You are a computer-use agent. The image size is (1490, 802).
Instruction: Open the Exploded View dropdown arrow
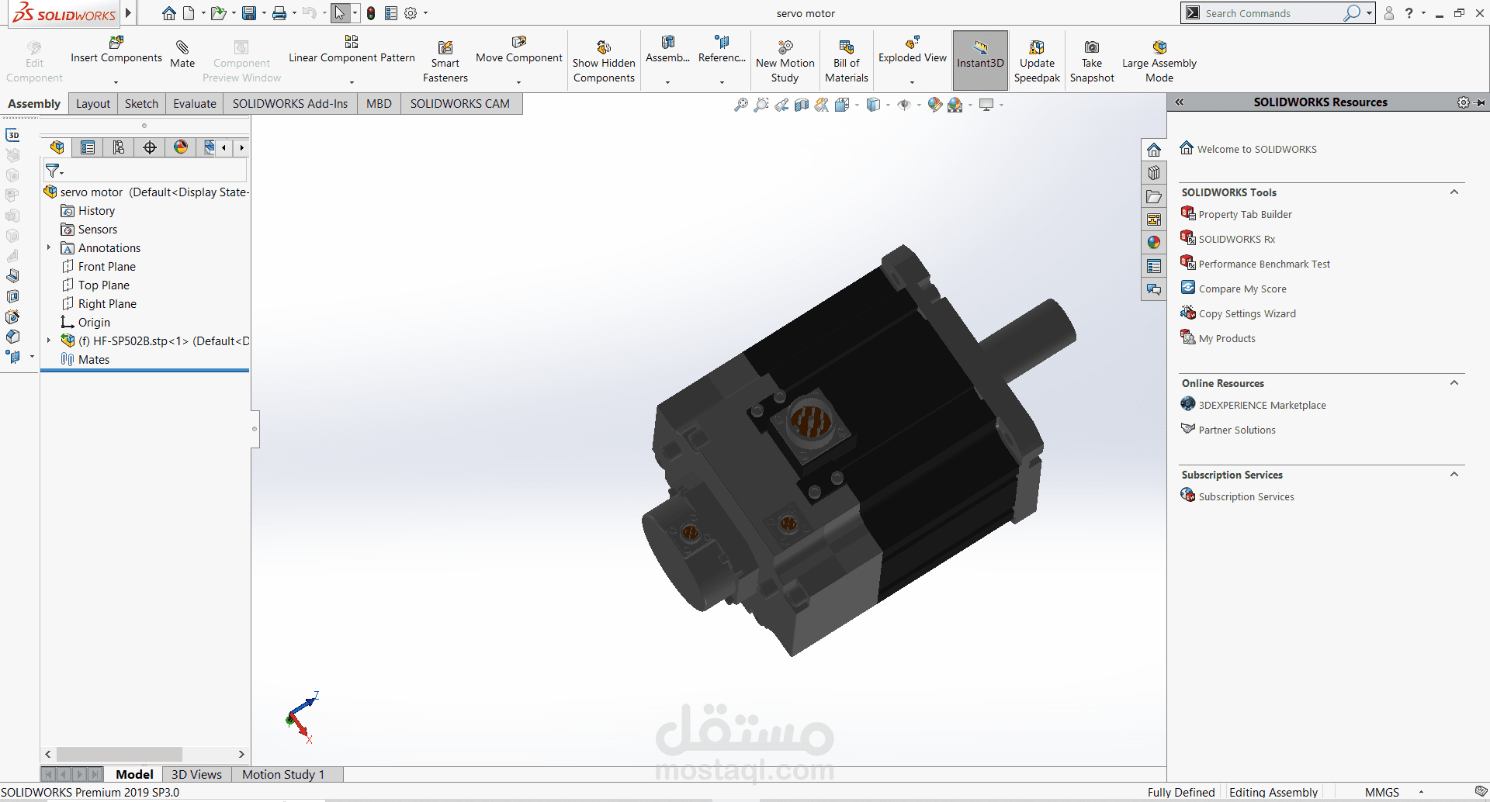(x=913, y=81)
